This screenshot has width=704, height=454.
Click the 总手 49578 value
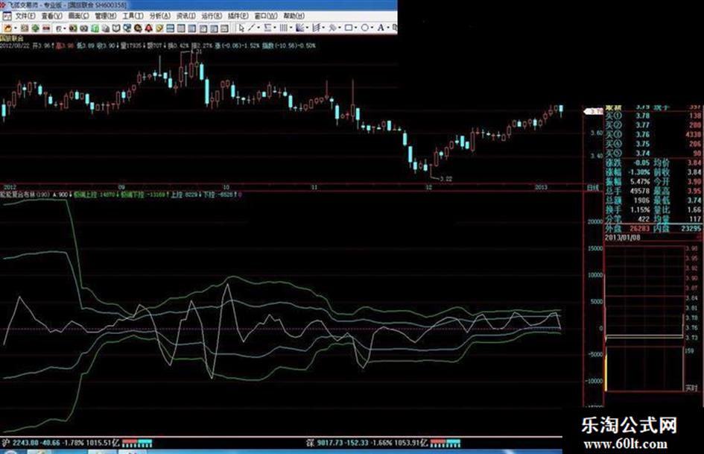click(640, 191)
